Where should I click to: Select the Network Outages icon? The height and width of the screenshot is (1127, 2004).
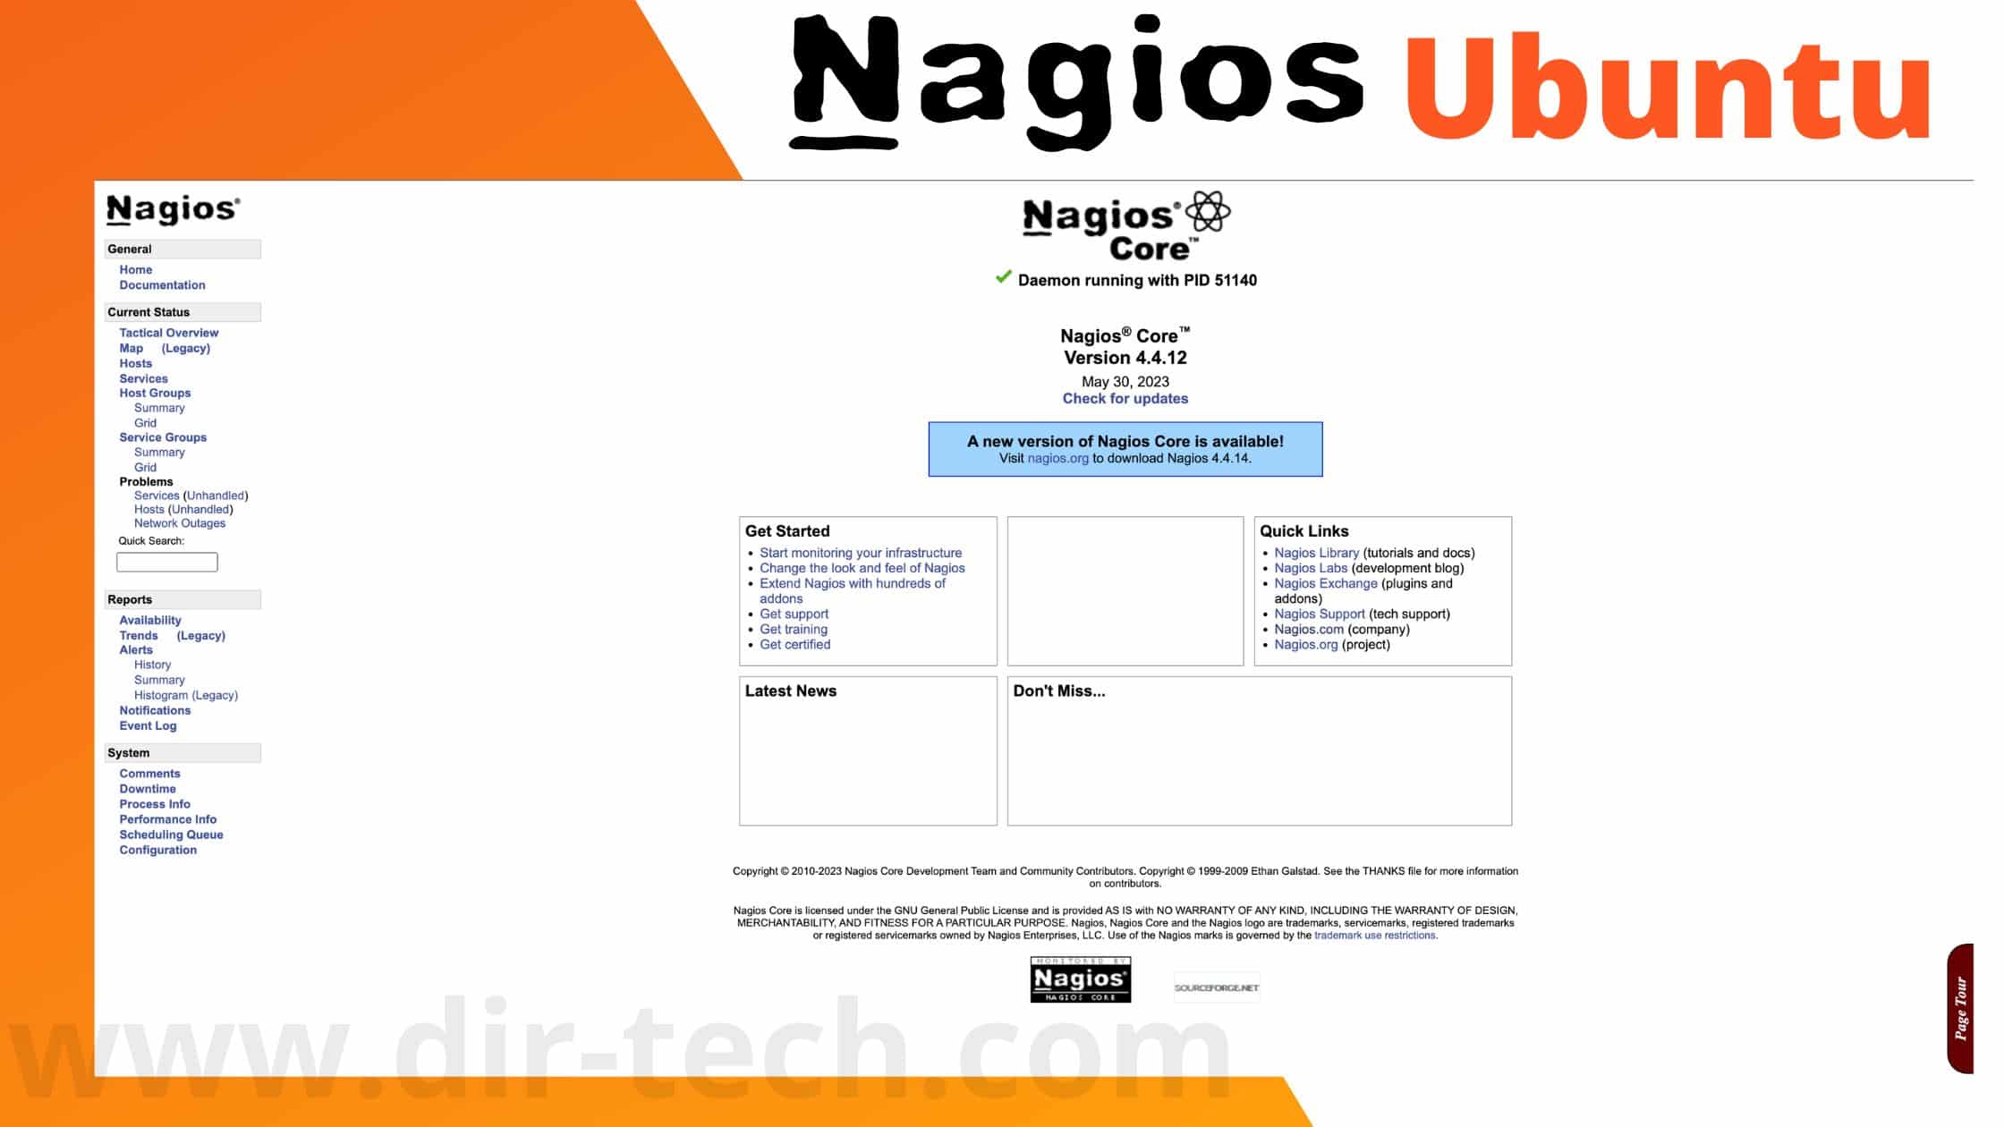[x=179, y=523]
